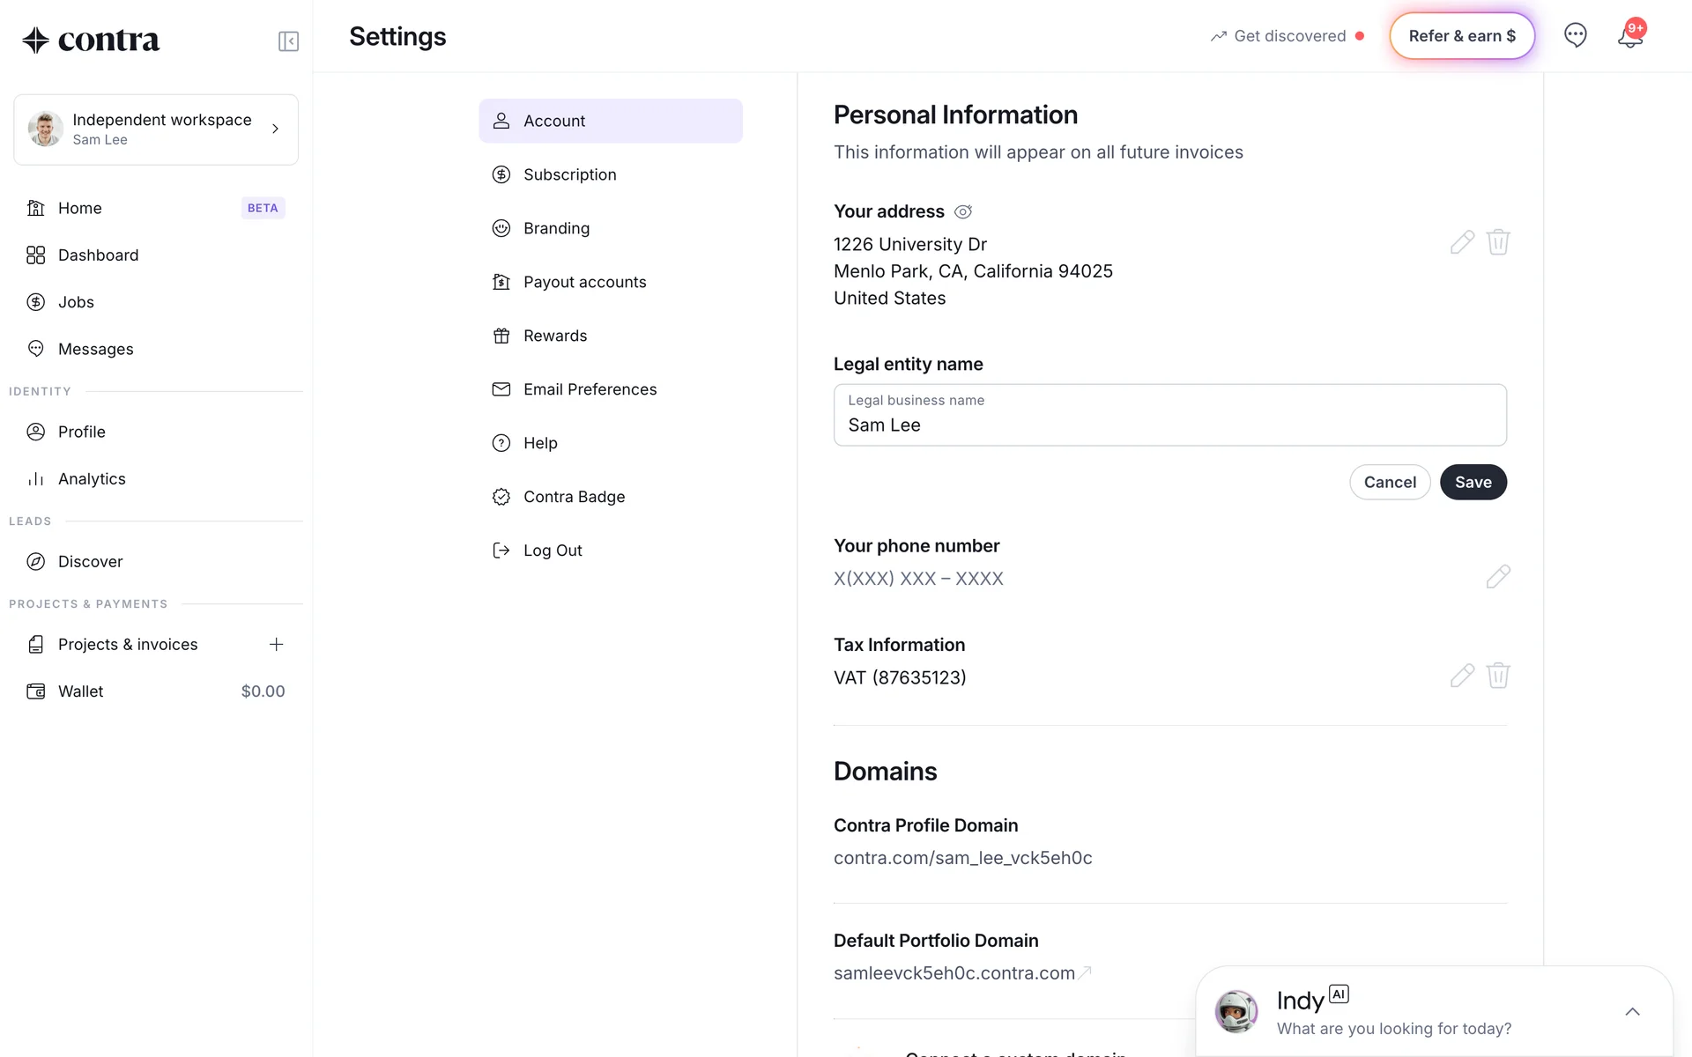
Task: Open the chat messages icon in header
Action: [x=1575, y=35]
